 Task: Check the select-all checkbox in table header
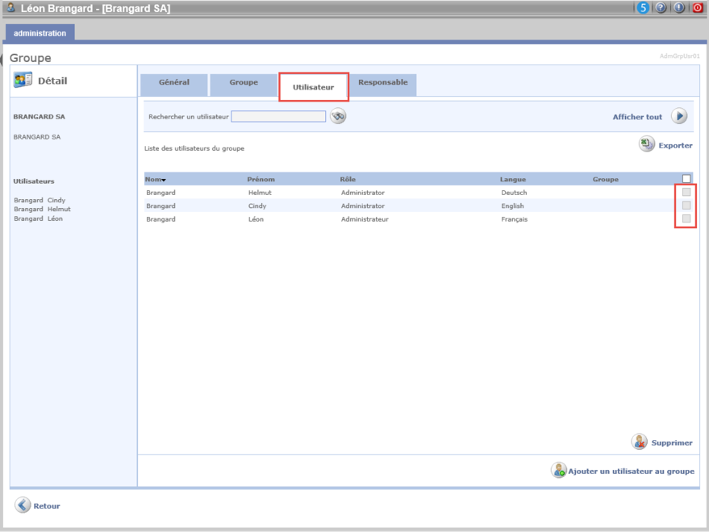(x=686, y=179)
